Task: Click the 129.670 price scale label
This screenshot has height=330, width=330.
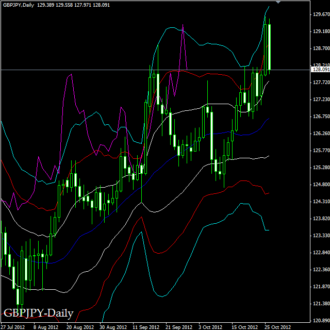Action: (x=321, y=14)
